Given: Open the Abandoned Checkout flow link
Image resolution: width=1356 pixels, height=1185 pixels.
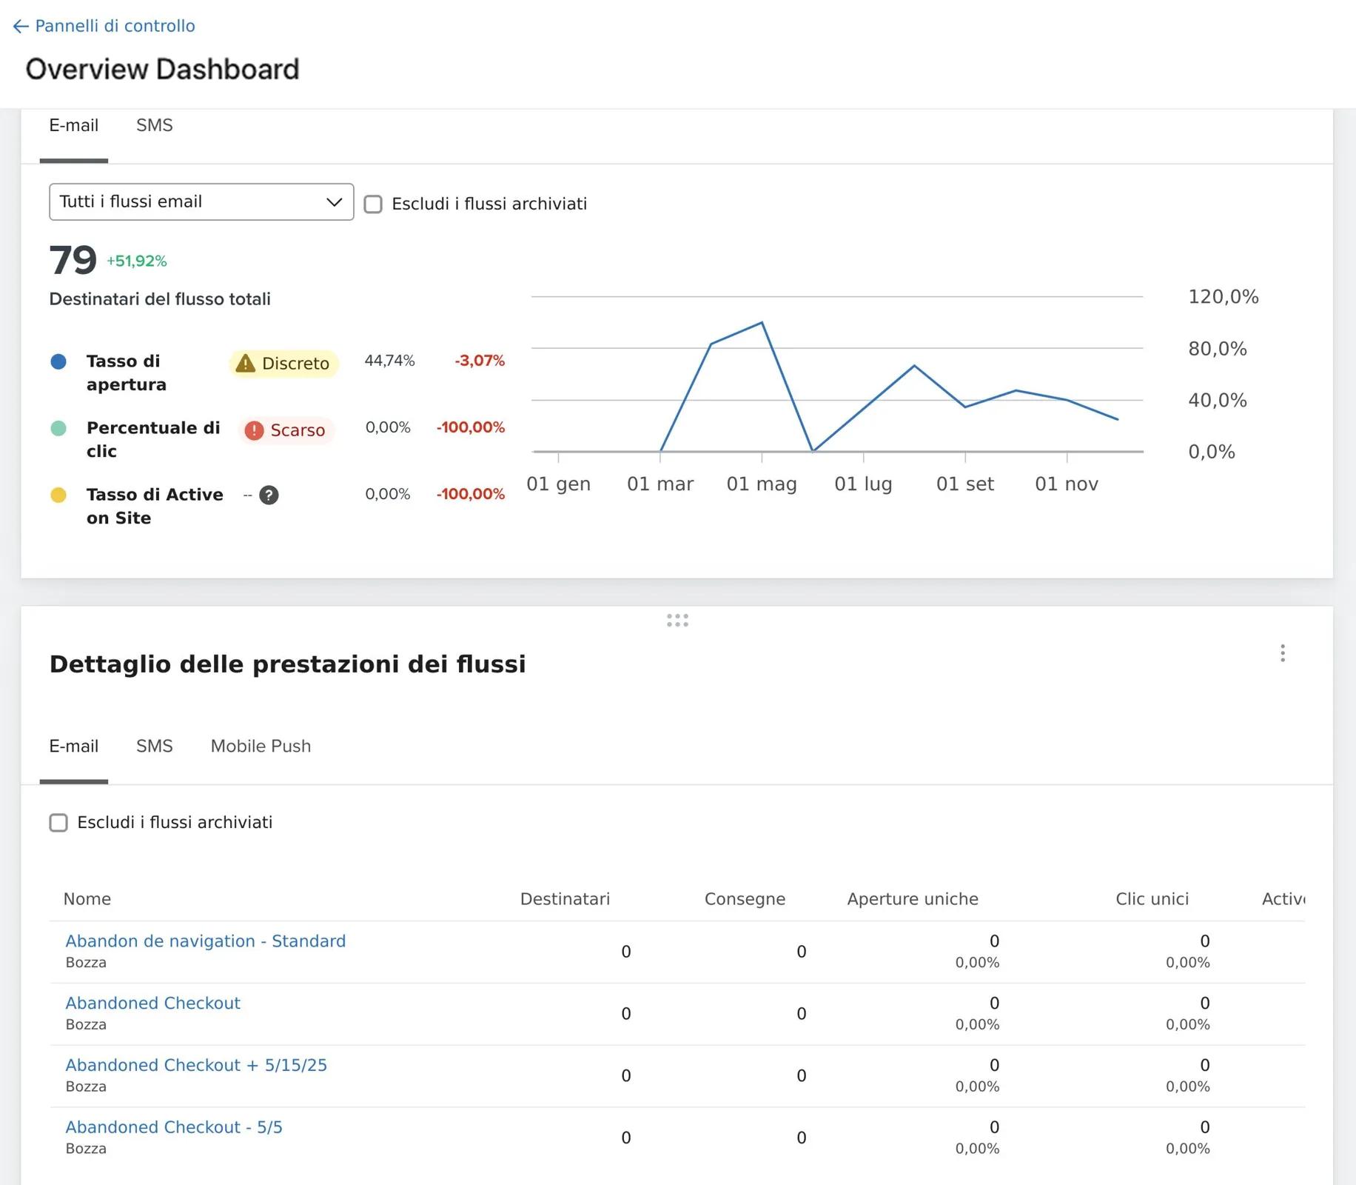Looking at the screenshot, I should (152, 1004).
